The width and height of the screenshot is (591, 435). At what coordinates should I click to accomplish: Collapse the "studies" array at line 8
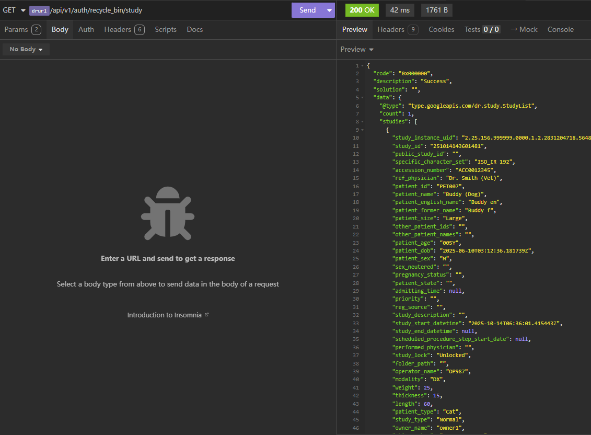coord(362,122)
